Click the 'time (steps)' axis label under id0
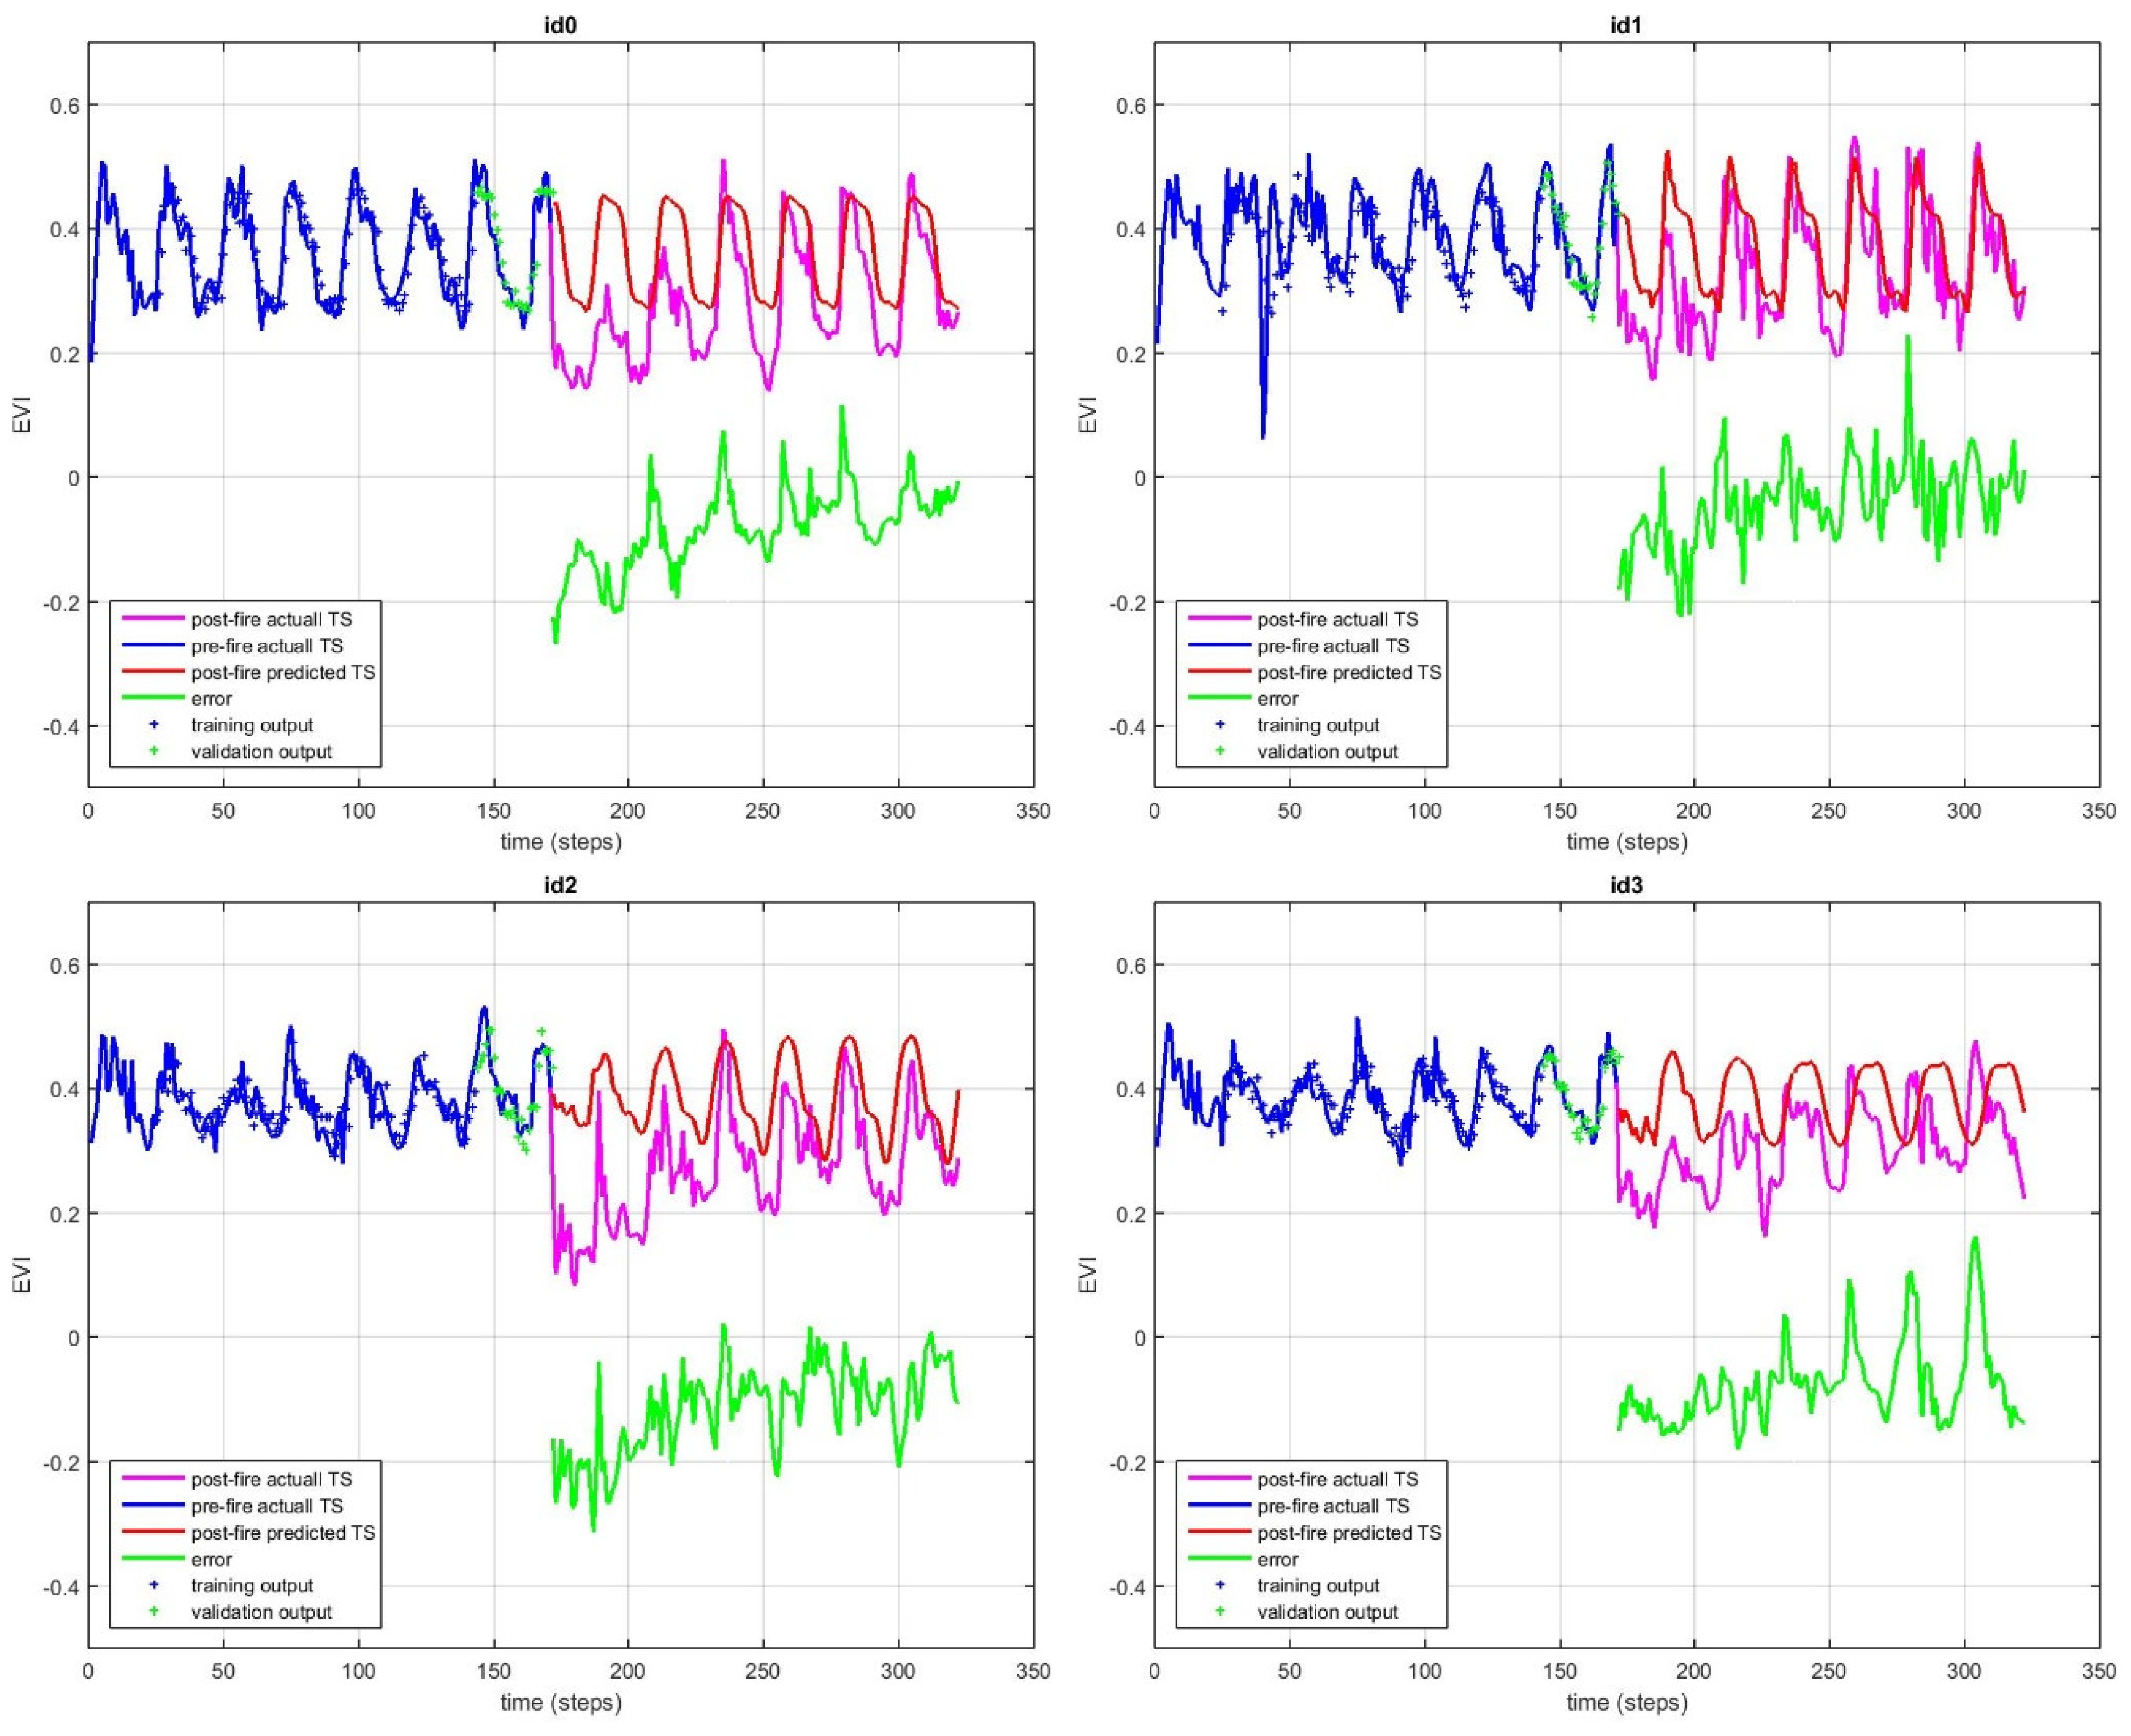Screen dimensions: 2131x1736 tap(561, 841)
